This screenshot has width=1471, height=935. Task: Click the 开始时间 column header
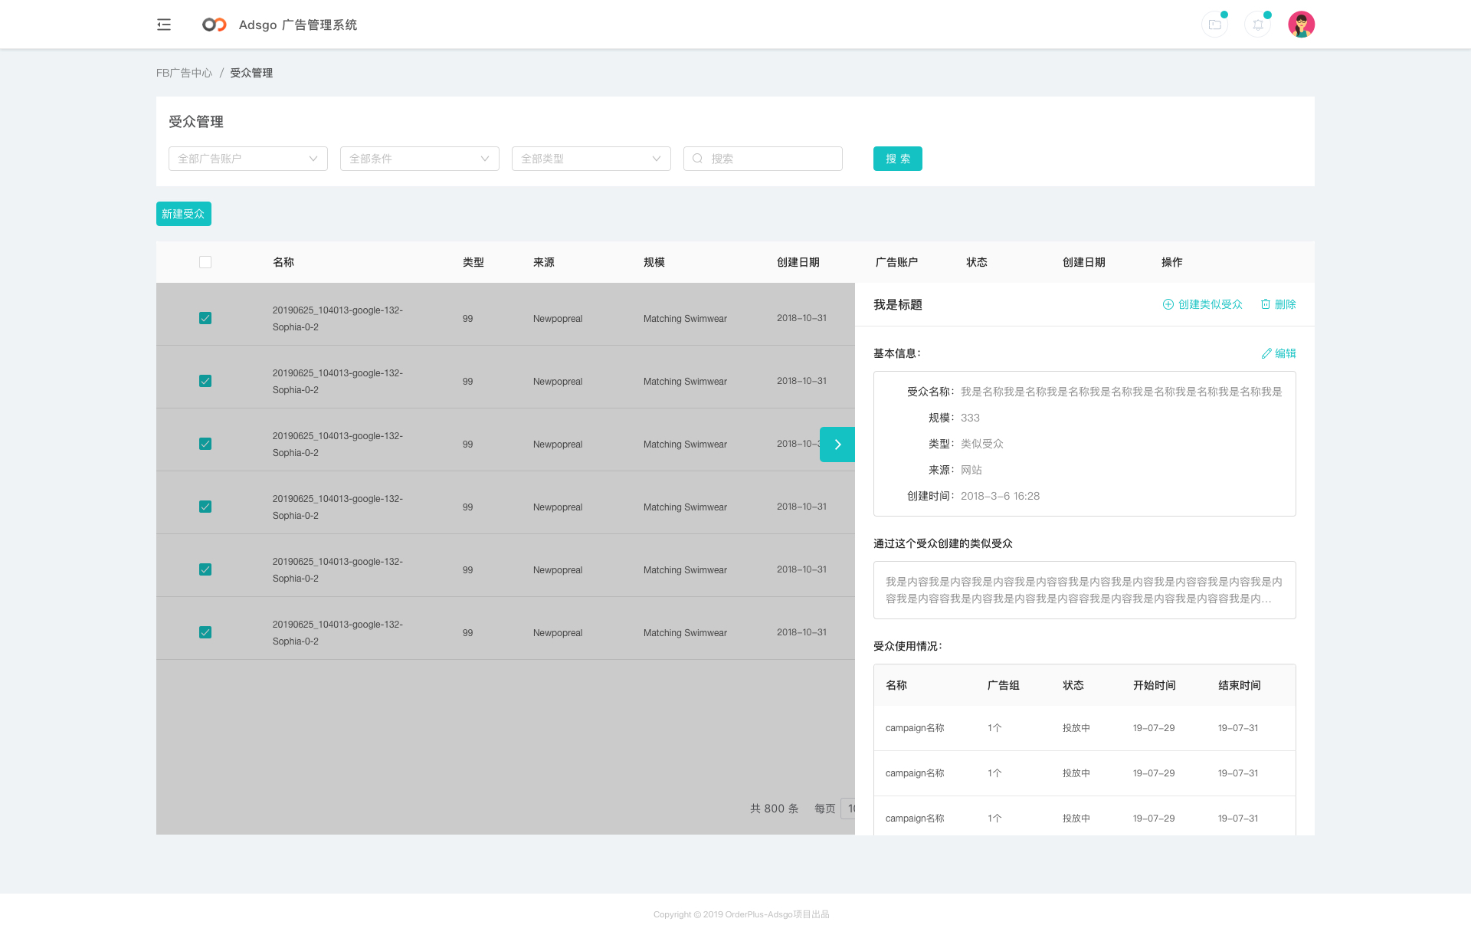[x=1155, y=685]
